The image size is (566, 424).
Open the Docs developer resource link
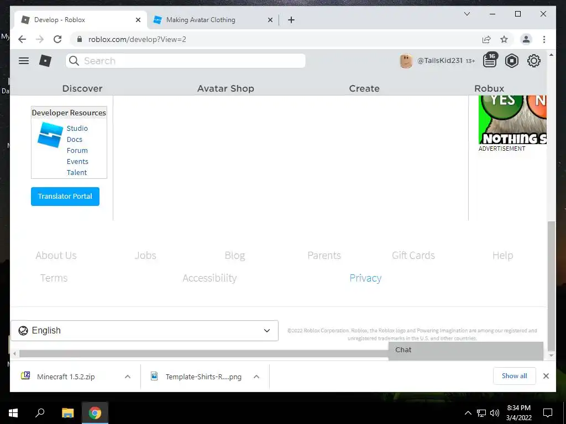point(75,140)
